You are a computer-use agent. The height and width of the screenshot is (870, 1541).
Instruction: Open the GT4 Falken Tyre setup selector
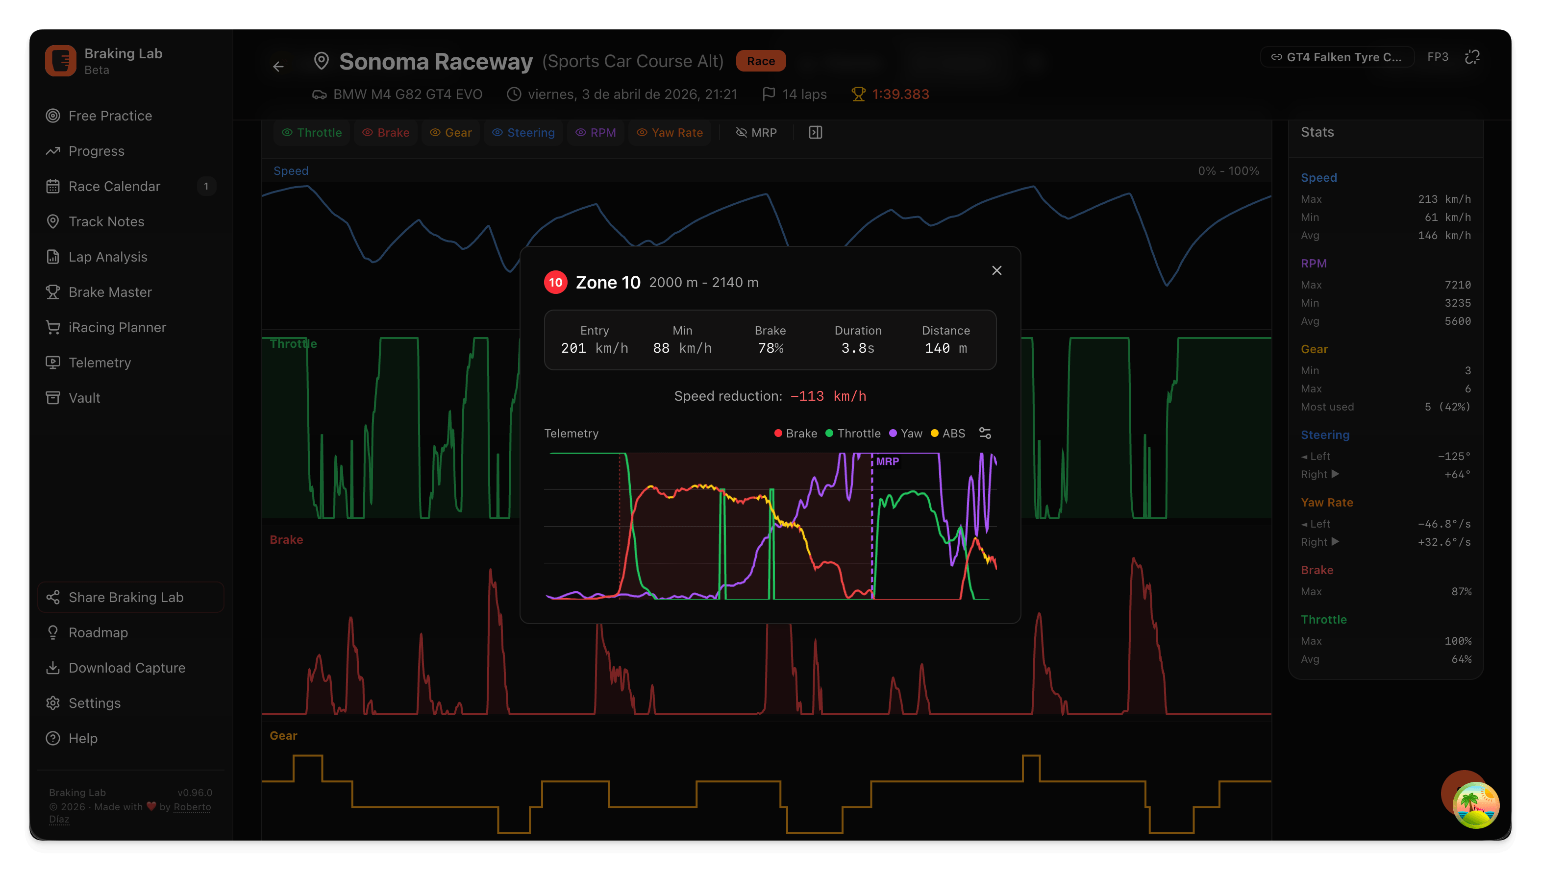pos(1338,57)
